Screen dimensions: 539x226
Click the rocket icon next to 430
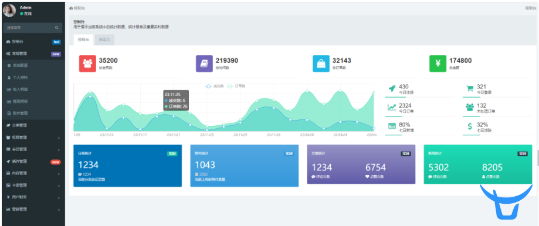[392, 88]
